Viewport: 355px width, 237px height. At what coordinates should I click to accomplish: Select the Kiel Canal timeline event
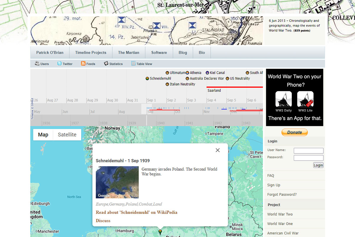point(215,73)
